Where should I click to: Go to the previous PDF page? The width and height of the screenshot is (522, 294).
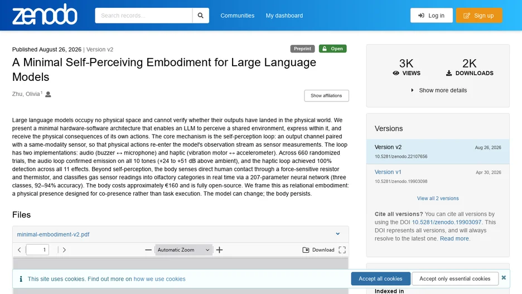click(x=20, y=250)
